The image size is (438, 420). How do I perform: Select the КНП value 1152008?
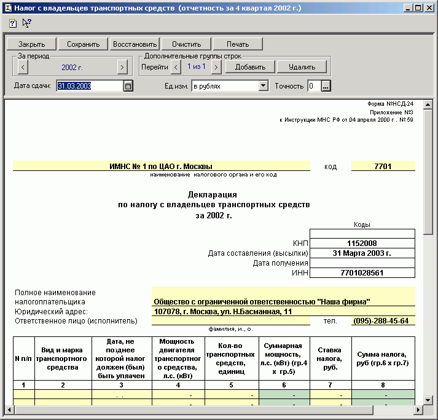(x=362, y=244)
